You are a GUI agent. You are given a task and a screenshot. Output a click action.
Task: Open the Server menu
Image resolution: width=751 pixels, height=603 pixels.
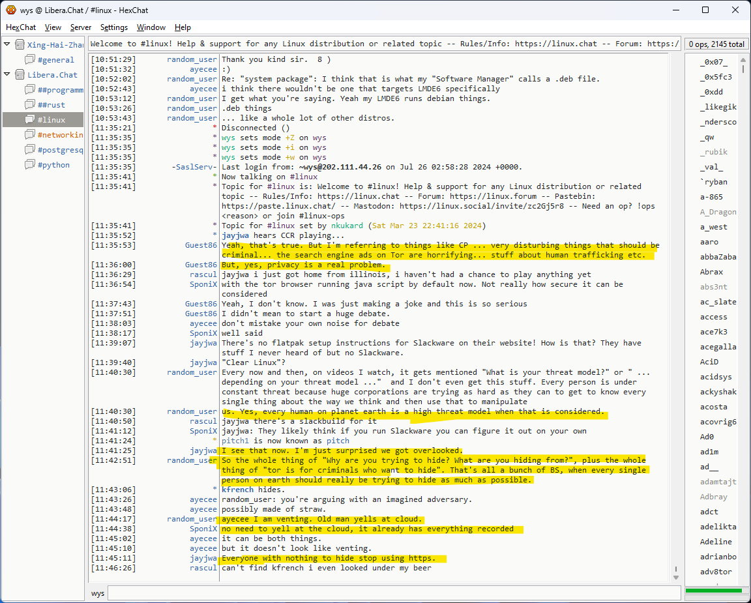(81, 27)
